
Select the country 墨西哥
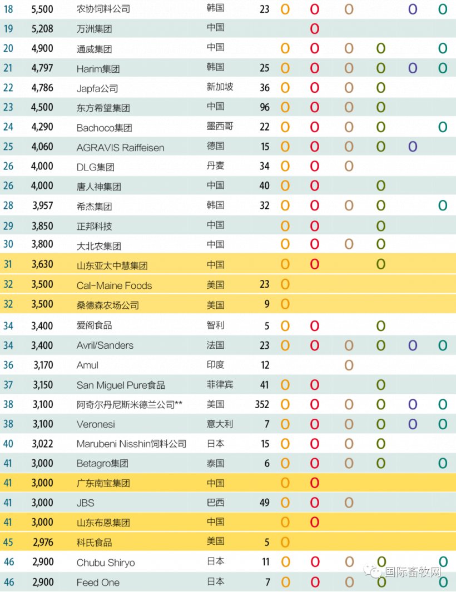point(220,126)
